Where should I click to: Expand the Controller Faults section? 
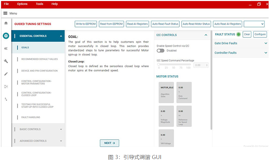[x=266, y=53]
